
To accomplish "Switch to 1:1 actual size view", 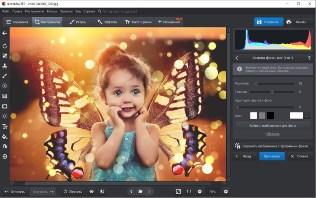I will tap(189, 191).
